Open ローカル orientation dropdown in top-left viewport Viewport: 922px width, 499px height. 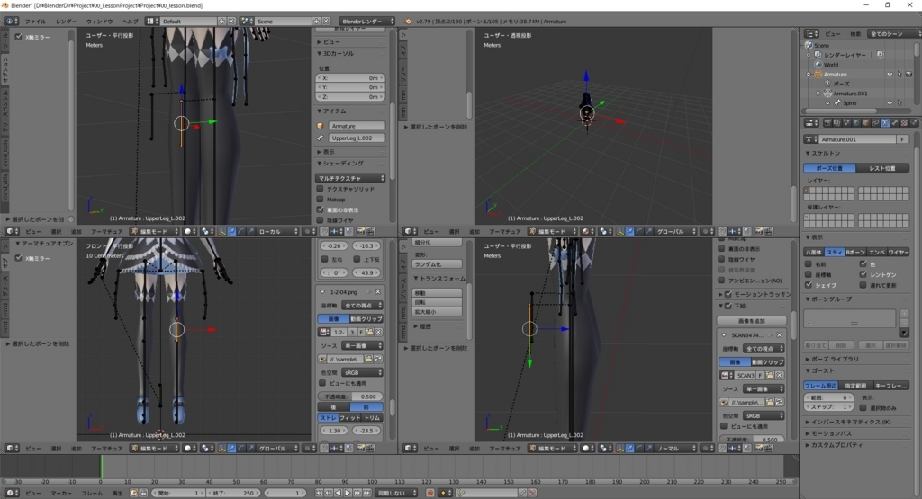[x=278, y=231]
